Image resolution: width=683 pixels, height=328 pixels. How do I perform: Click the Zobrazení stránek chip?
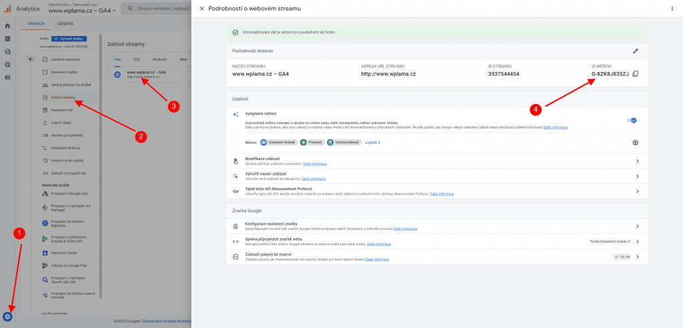point(279,143)
